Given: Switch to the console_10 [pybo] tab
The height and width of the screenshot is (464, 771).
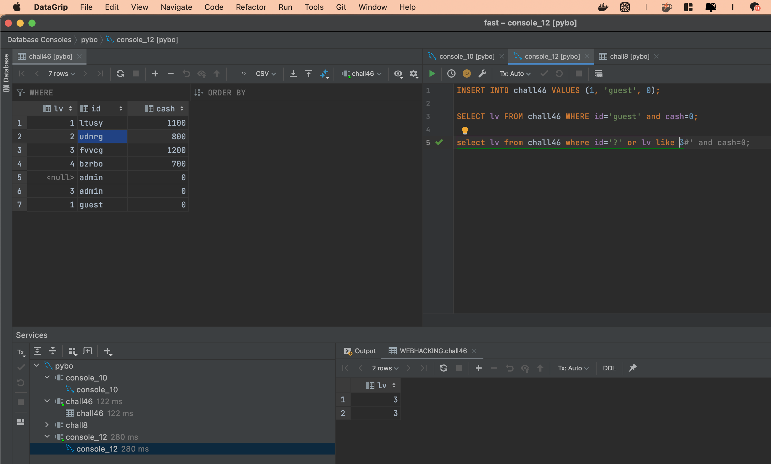Looking at the screenshot, I should coord(467,56).
